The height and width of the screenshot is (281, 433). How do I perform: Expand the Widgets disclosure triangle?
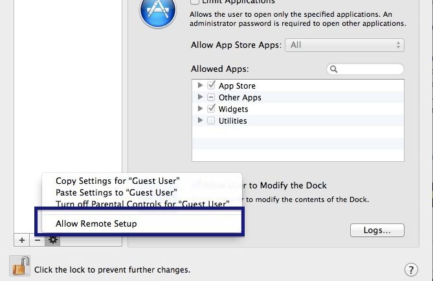click(201, 109)
